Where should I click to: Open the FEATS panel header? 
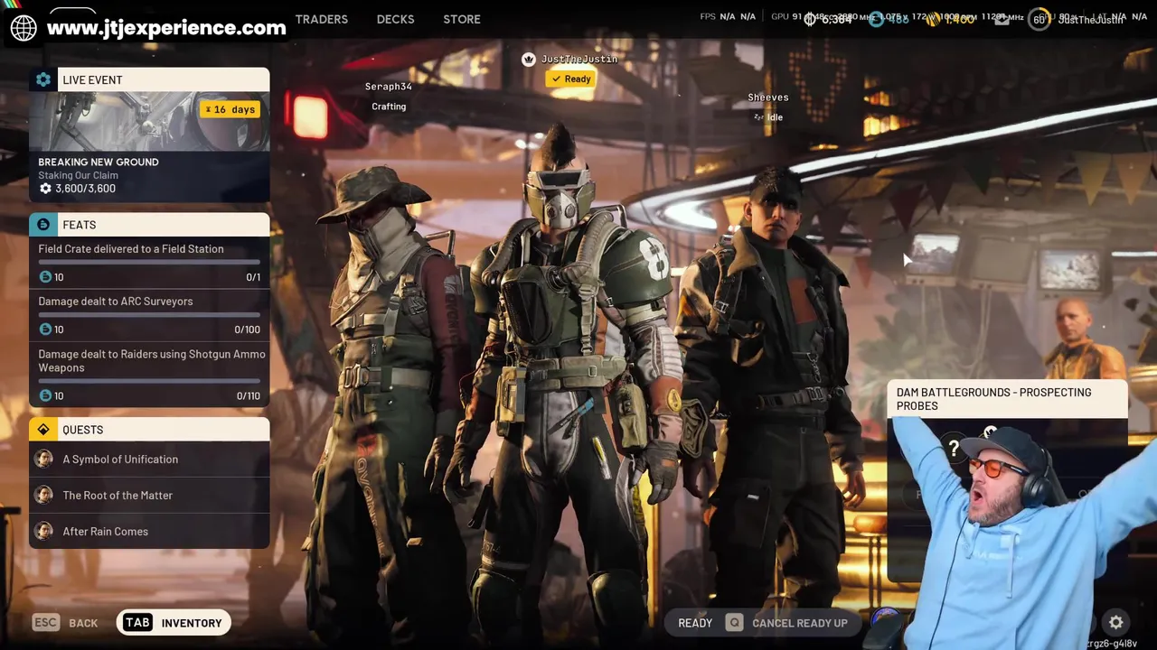click(x=149, y=225)
